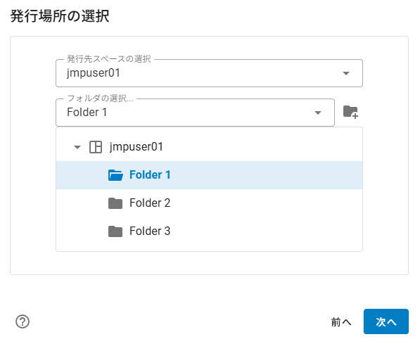Select Folder 2 in the tree

click(209, 203)
